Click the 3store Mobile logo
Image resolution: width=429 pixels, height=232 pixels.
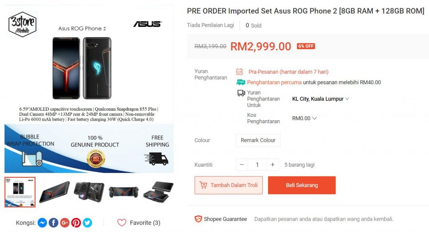click(x=22, y=24)
